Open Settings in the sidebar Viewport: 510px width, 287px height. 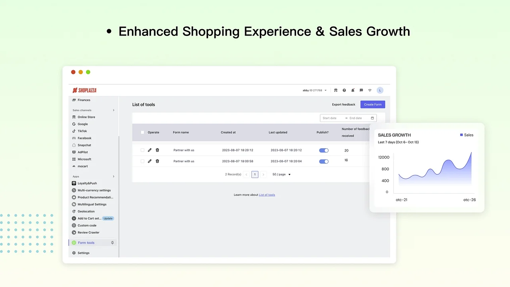click(83, 253)
